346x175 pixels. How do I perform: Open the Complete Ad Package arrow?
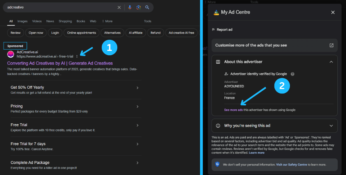coord(137,163)
